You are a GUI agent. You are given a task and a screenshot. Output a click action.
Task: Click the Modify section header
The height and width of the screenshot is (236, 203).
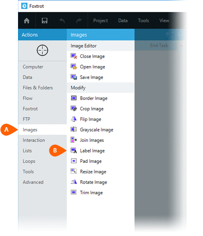pyautogui.click(x=100, y=88)
